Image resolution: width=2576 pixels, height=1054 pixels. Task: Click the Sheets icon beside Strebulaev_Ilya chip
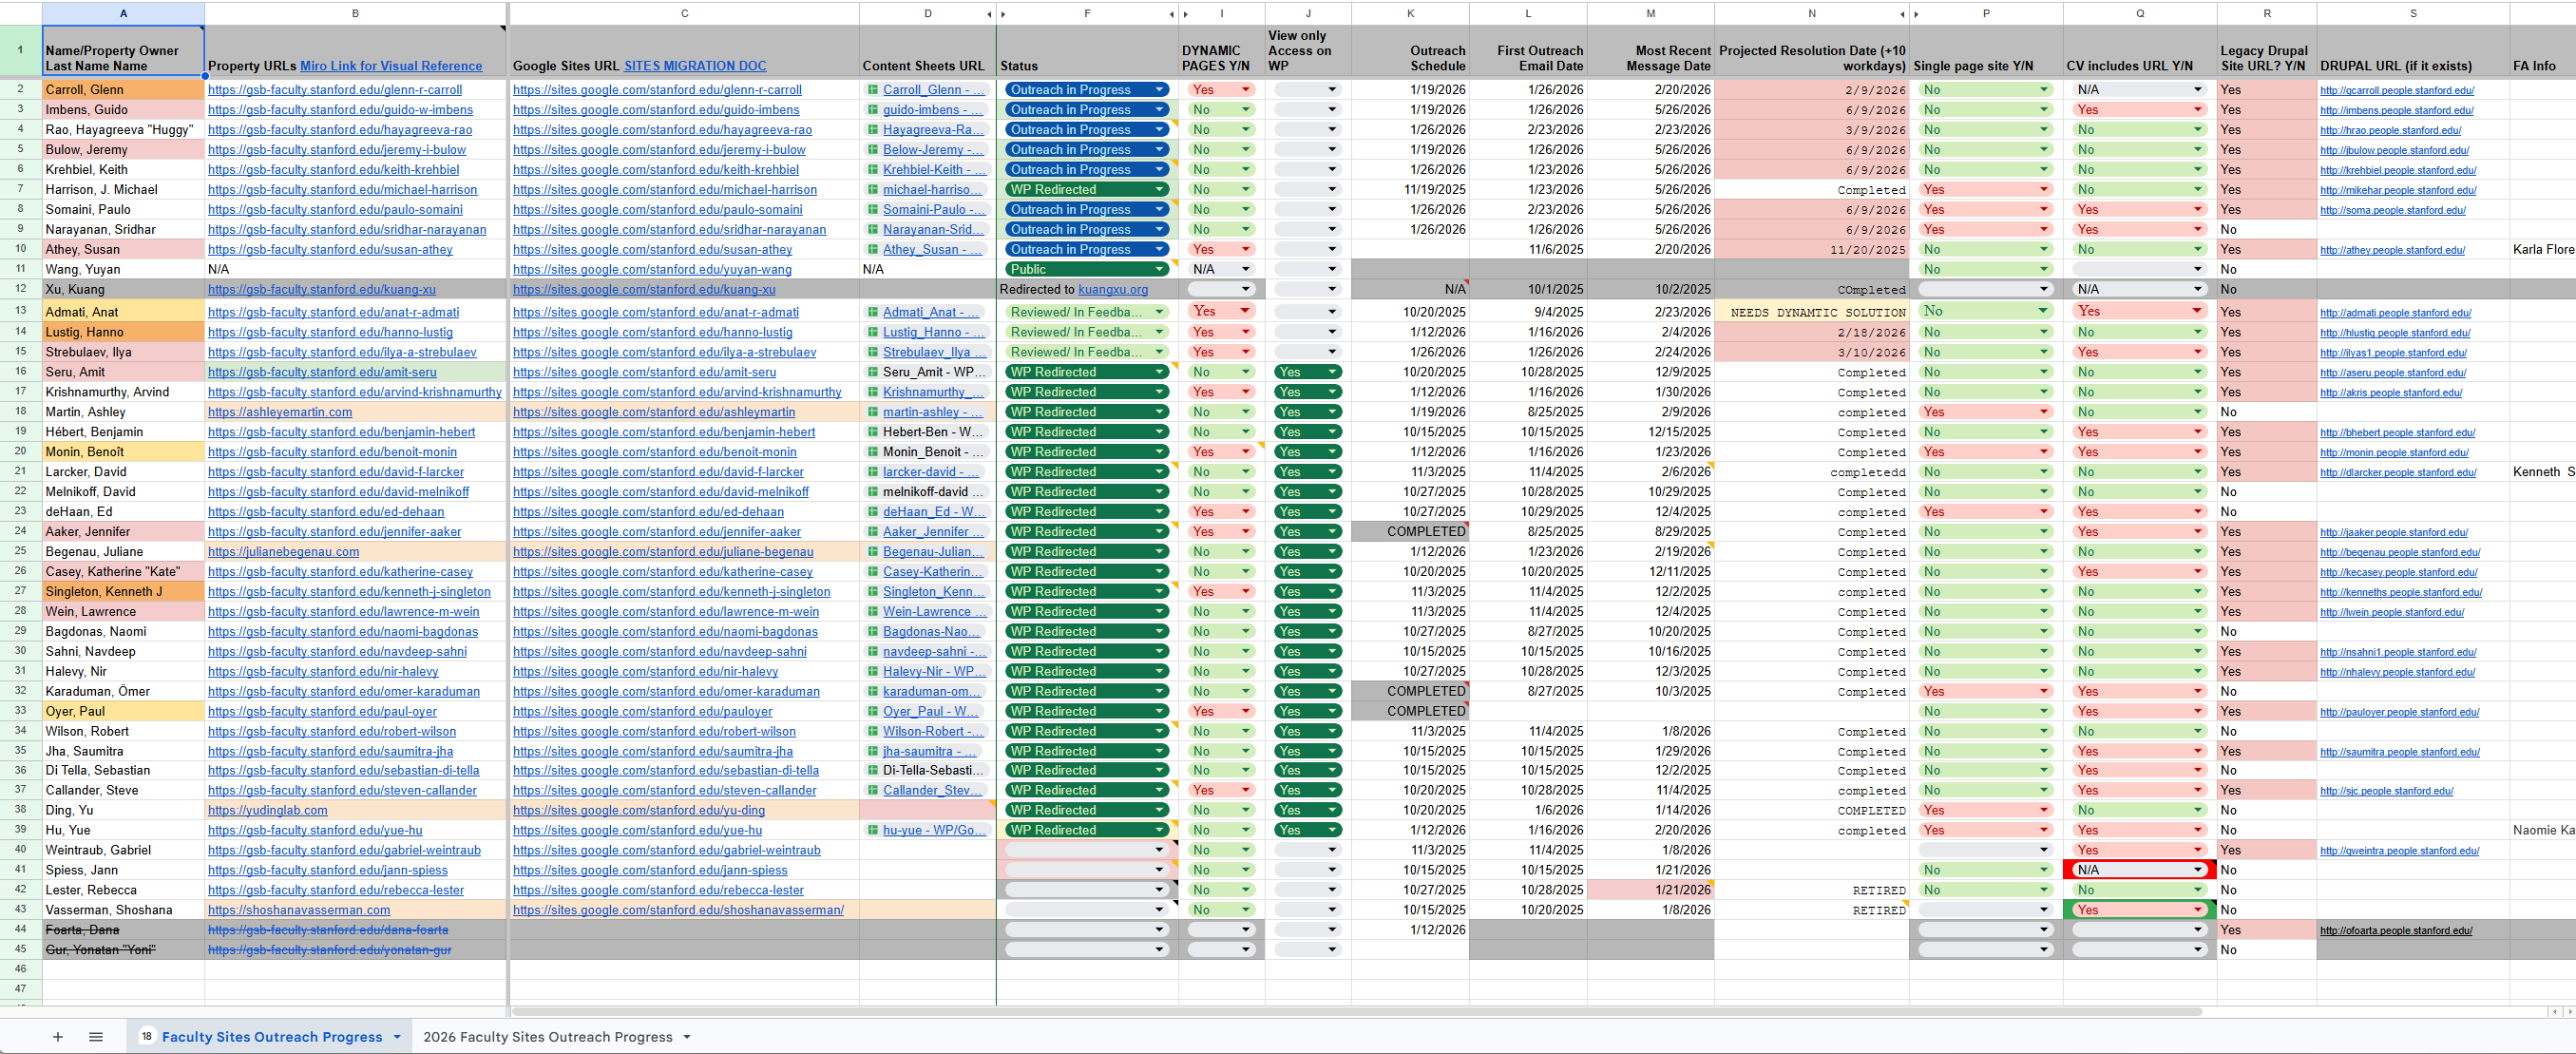[873, 352]
